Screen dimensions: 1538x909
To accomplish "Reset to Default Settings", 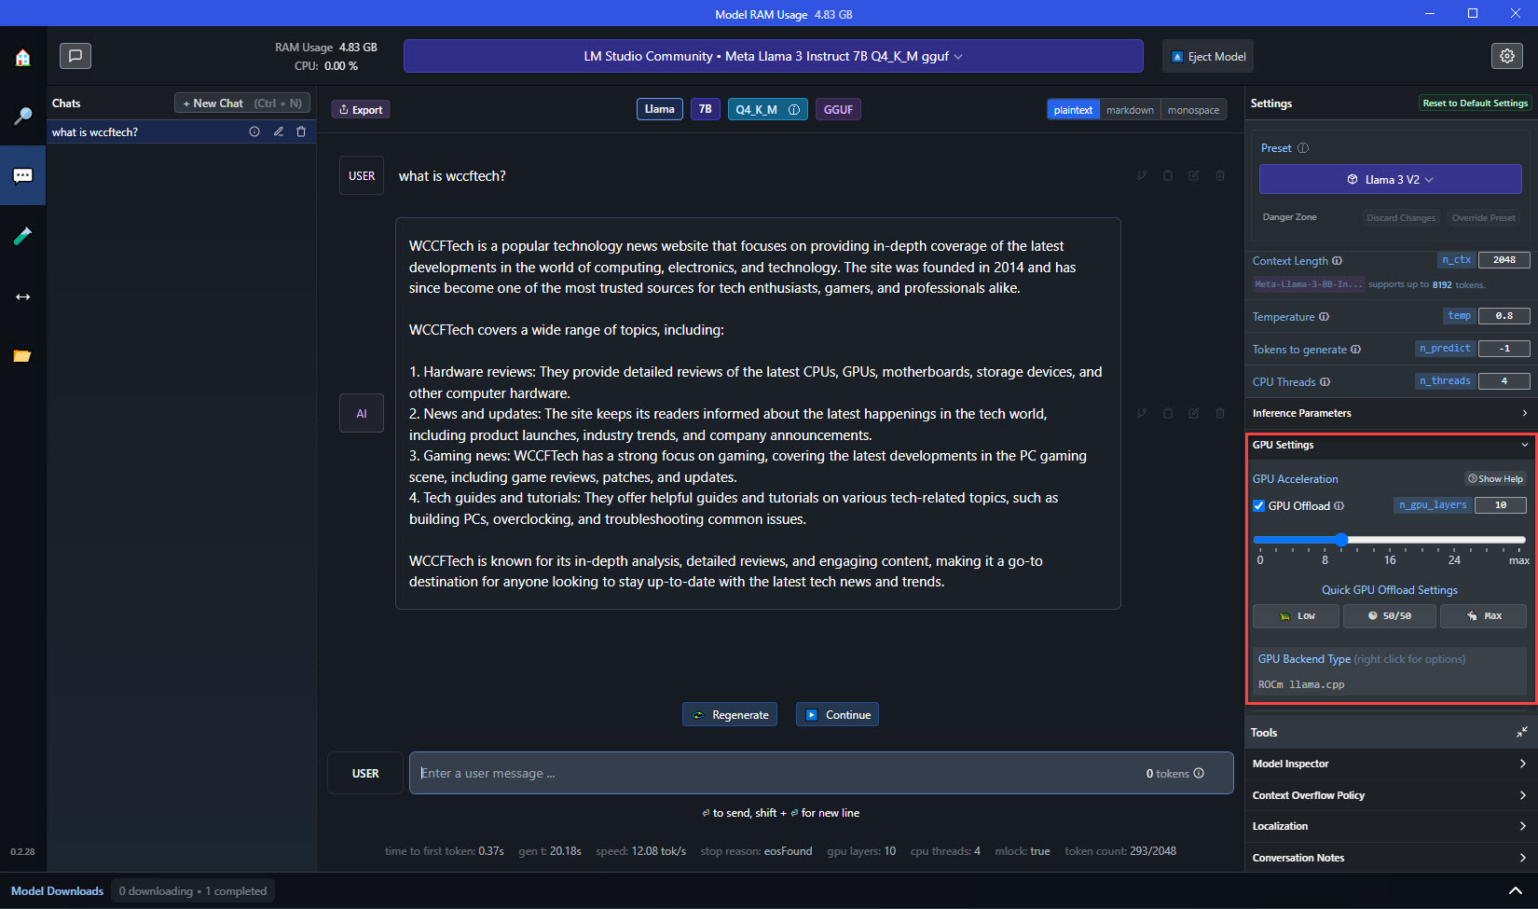I will point(1475,103).
